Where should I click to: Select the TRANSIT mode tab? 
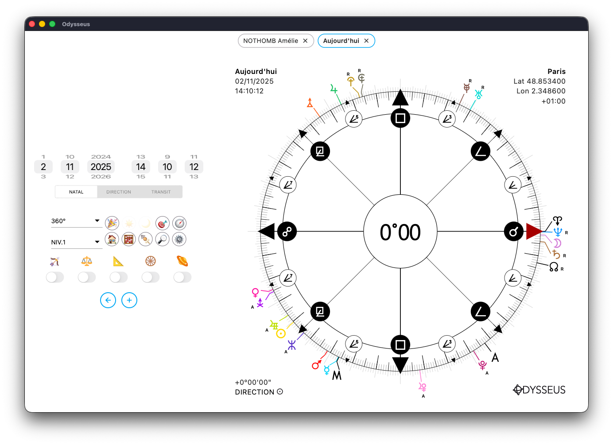coord(161,192)
